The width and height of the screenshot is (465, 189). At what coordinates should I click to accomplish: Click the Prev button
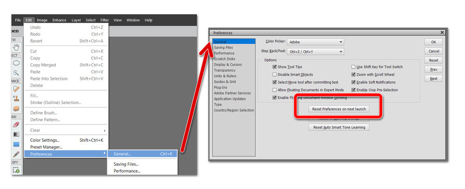pyautogui.click(x=433, y=70)
